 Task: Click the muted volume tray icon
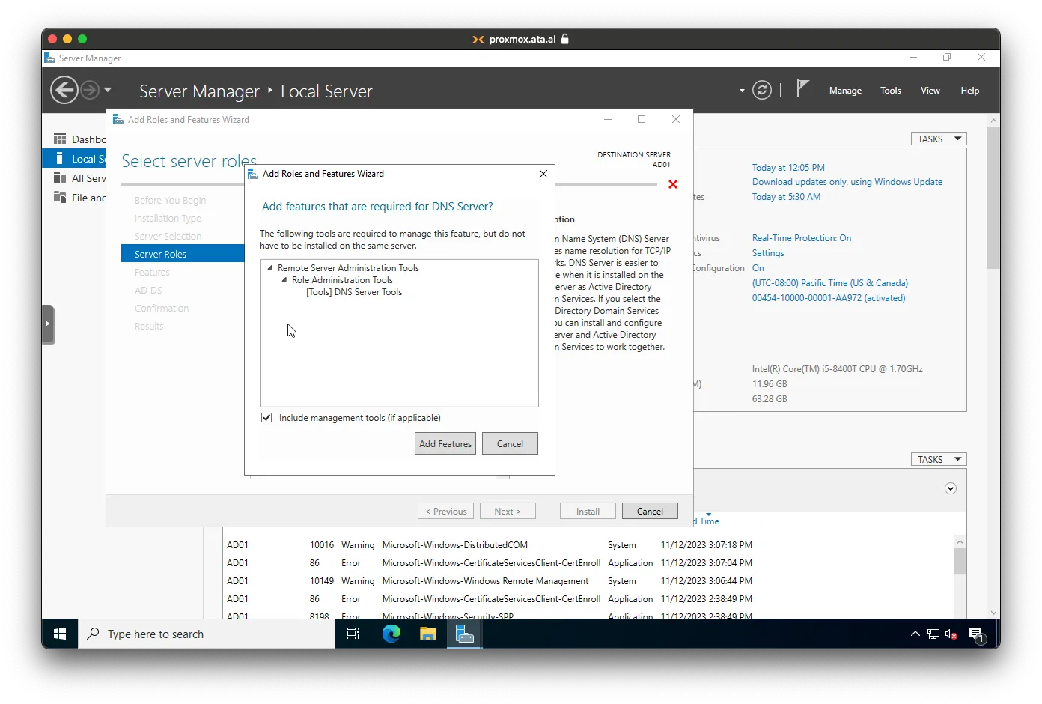point(951,634)
